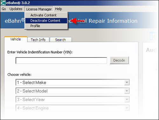Click the 'Repair Information' banner heading
Image resolution: width=159 pixels, height=120 pixels.
pos(113,21)
